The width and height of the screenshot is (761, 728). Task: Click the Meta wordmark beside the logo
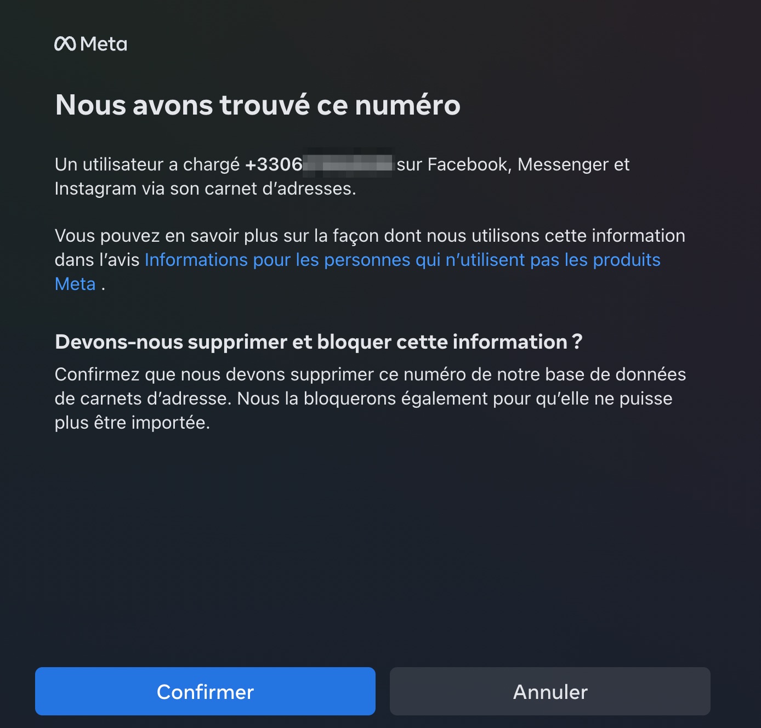pyautogui.click(x=104, y=44)
